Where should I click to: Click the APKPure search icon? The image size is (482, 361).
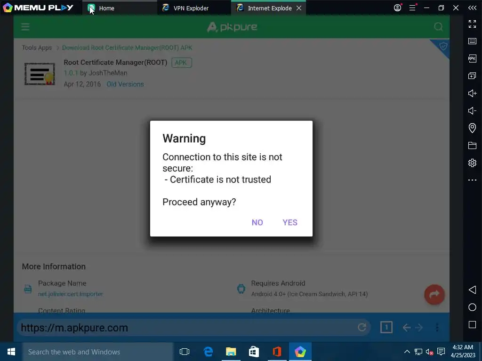(438, 27)
